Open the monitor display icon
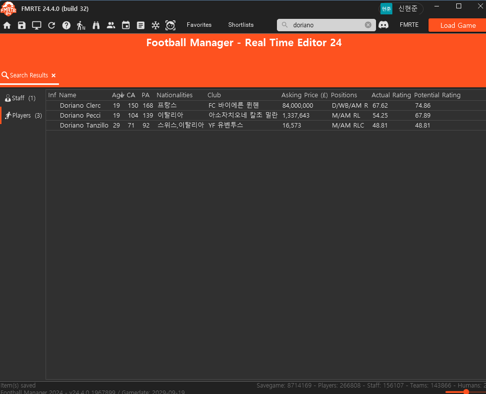This screenshot has height=394, width=486. click(x=37, y=25)
